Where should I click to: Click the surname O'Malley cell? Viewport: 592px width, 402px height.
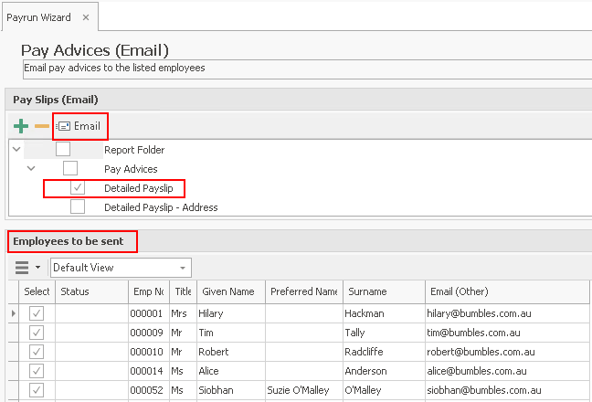pyautogui.click(x=384, y=390)
